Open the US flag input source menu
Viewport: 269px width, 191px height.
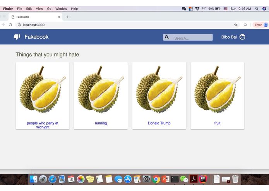(x=225, y=9)
